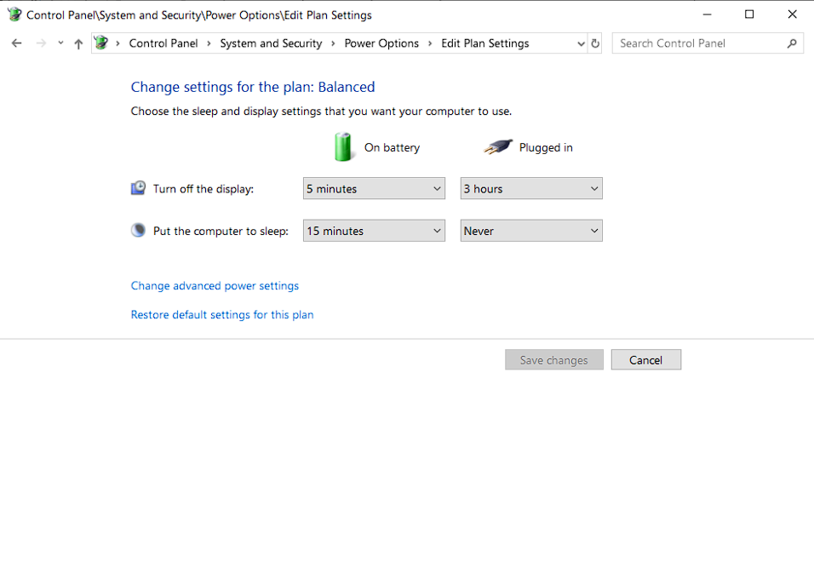This screenshot has width=814, height=561.
Task: Click the search magnifier icon
Action: (x=792, y=43)
